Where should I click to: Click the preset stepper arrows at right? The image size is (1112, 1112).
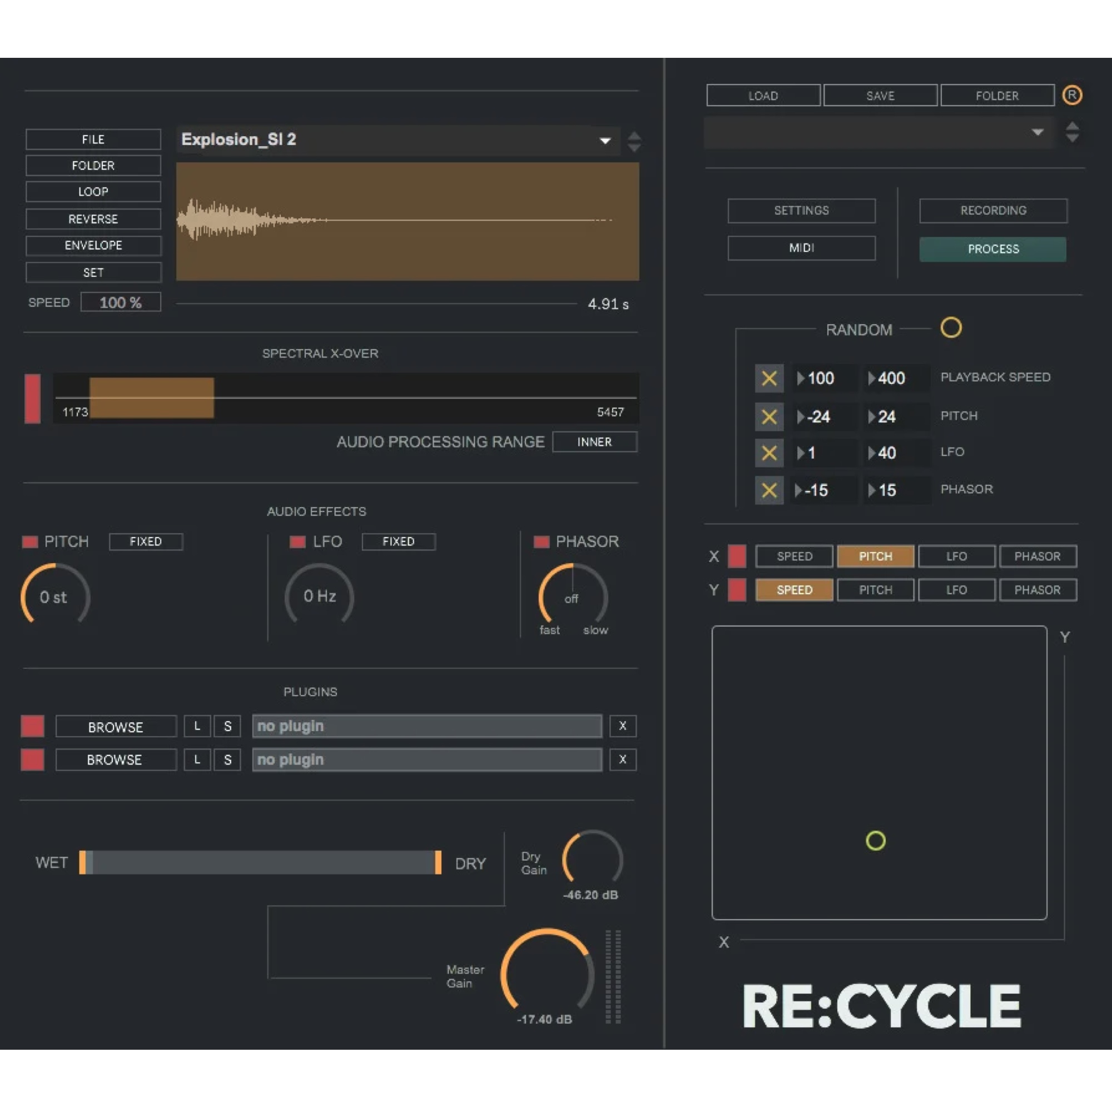[1072, 132]
